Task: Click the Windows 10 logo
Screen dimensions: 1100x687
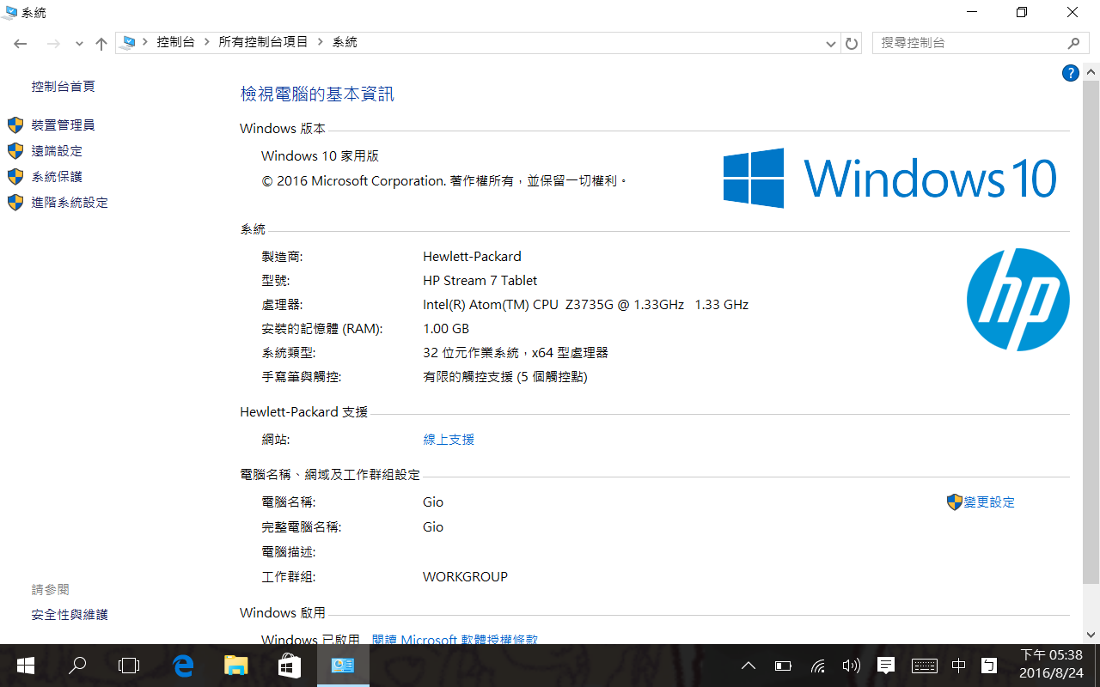Action: (x=890, y=178)
